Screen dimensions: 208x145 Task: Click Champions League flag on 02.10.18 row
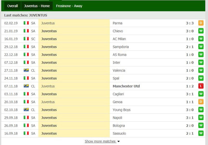pyautogui.click(x=26, y=110)
